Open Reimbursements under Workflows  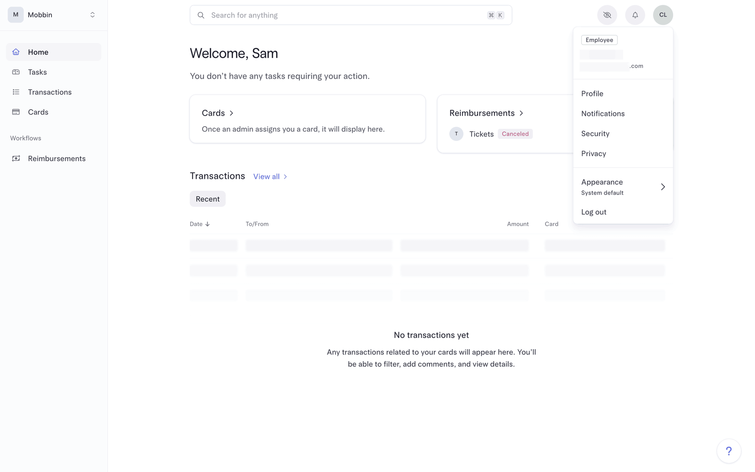point(53,159)
